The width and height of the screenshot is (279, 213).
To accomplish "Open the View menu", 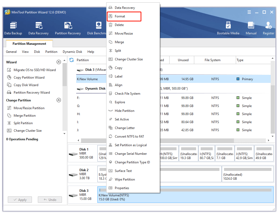I will [x=25, y=52].
